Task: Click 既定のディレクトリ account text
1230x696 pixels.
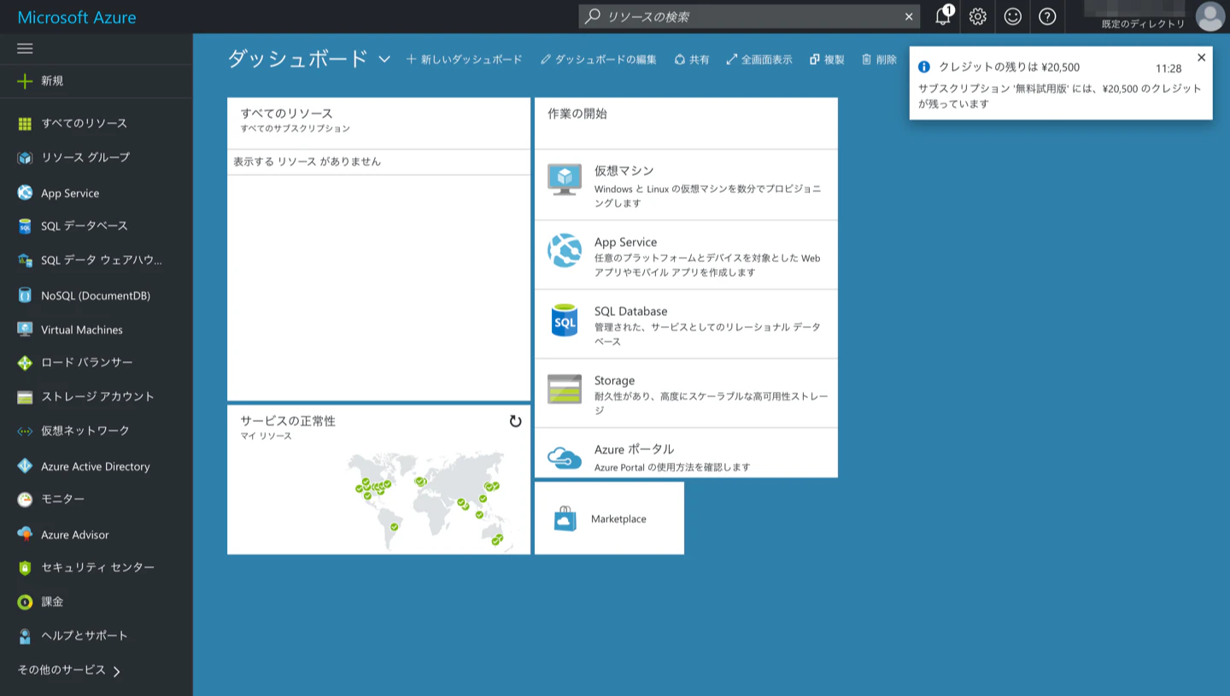Action: (x=1144, y=24)
